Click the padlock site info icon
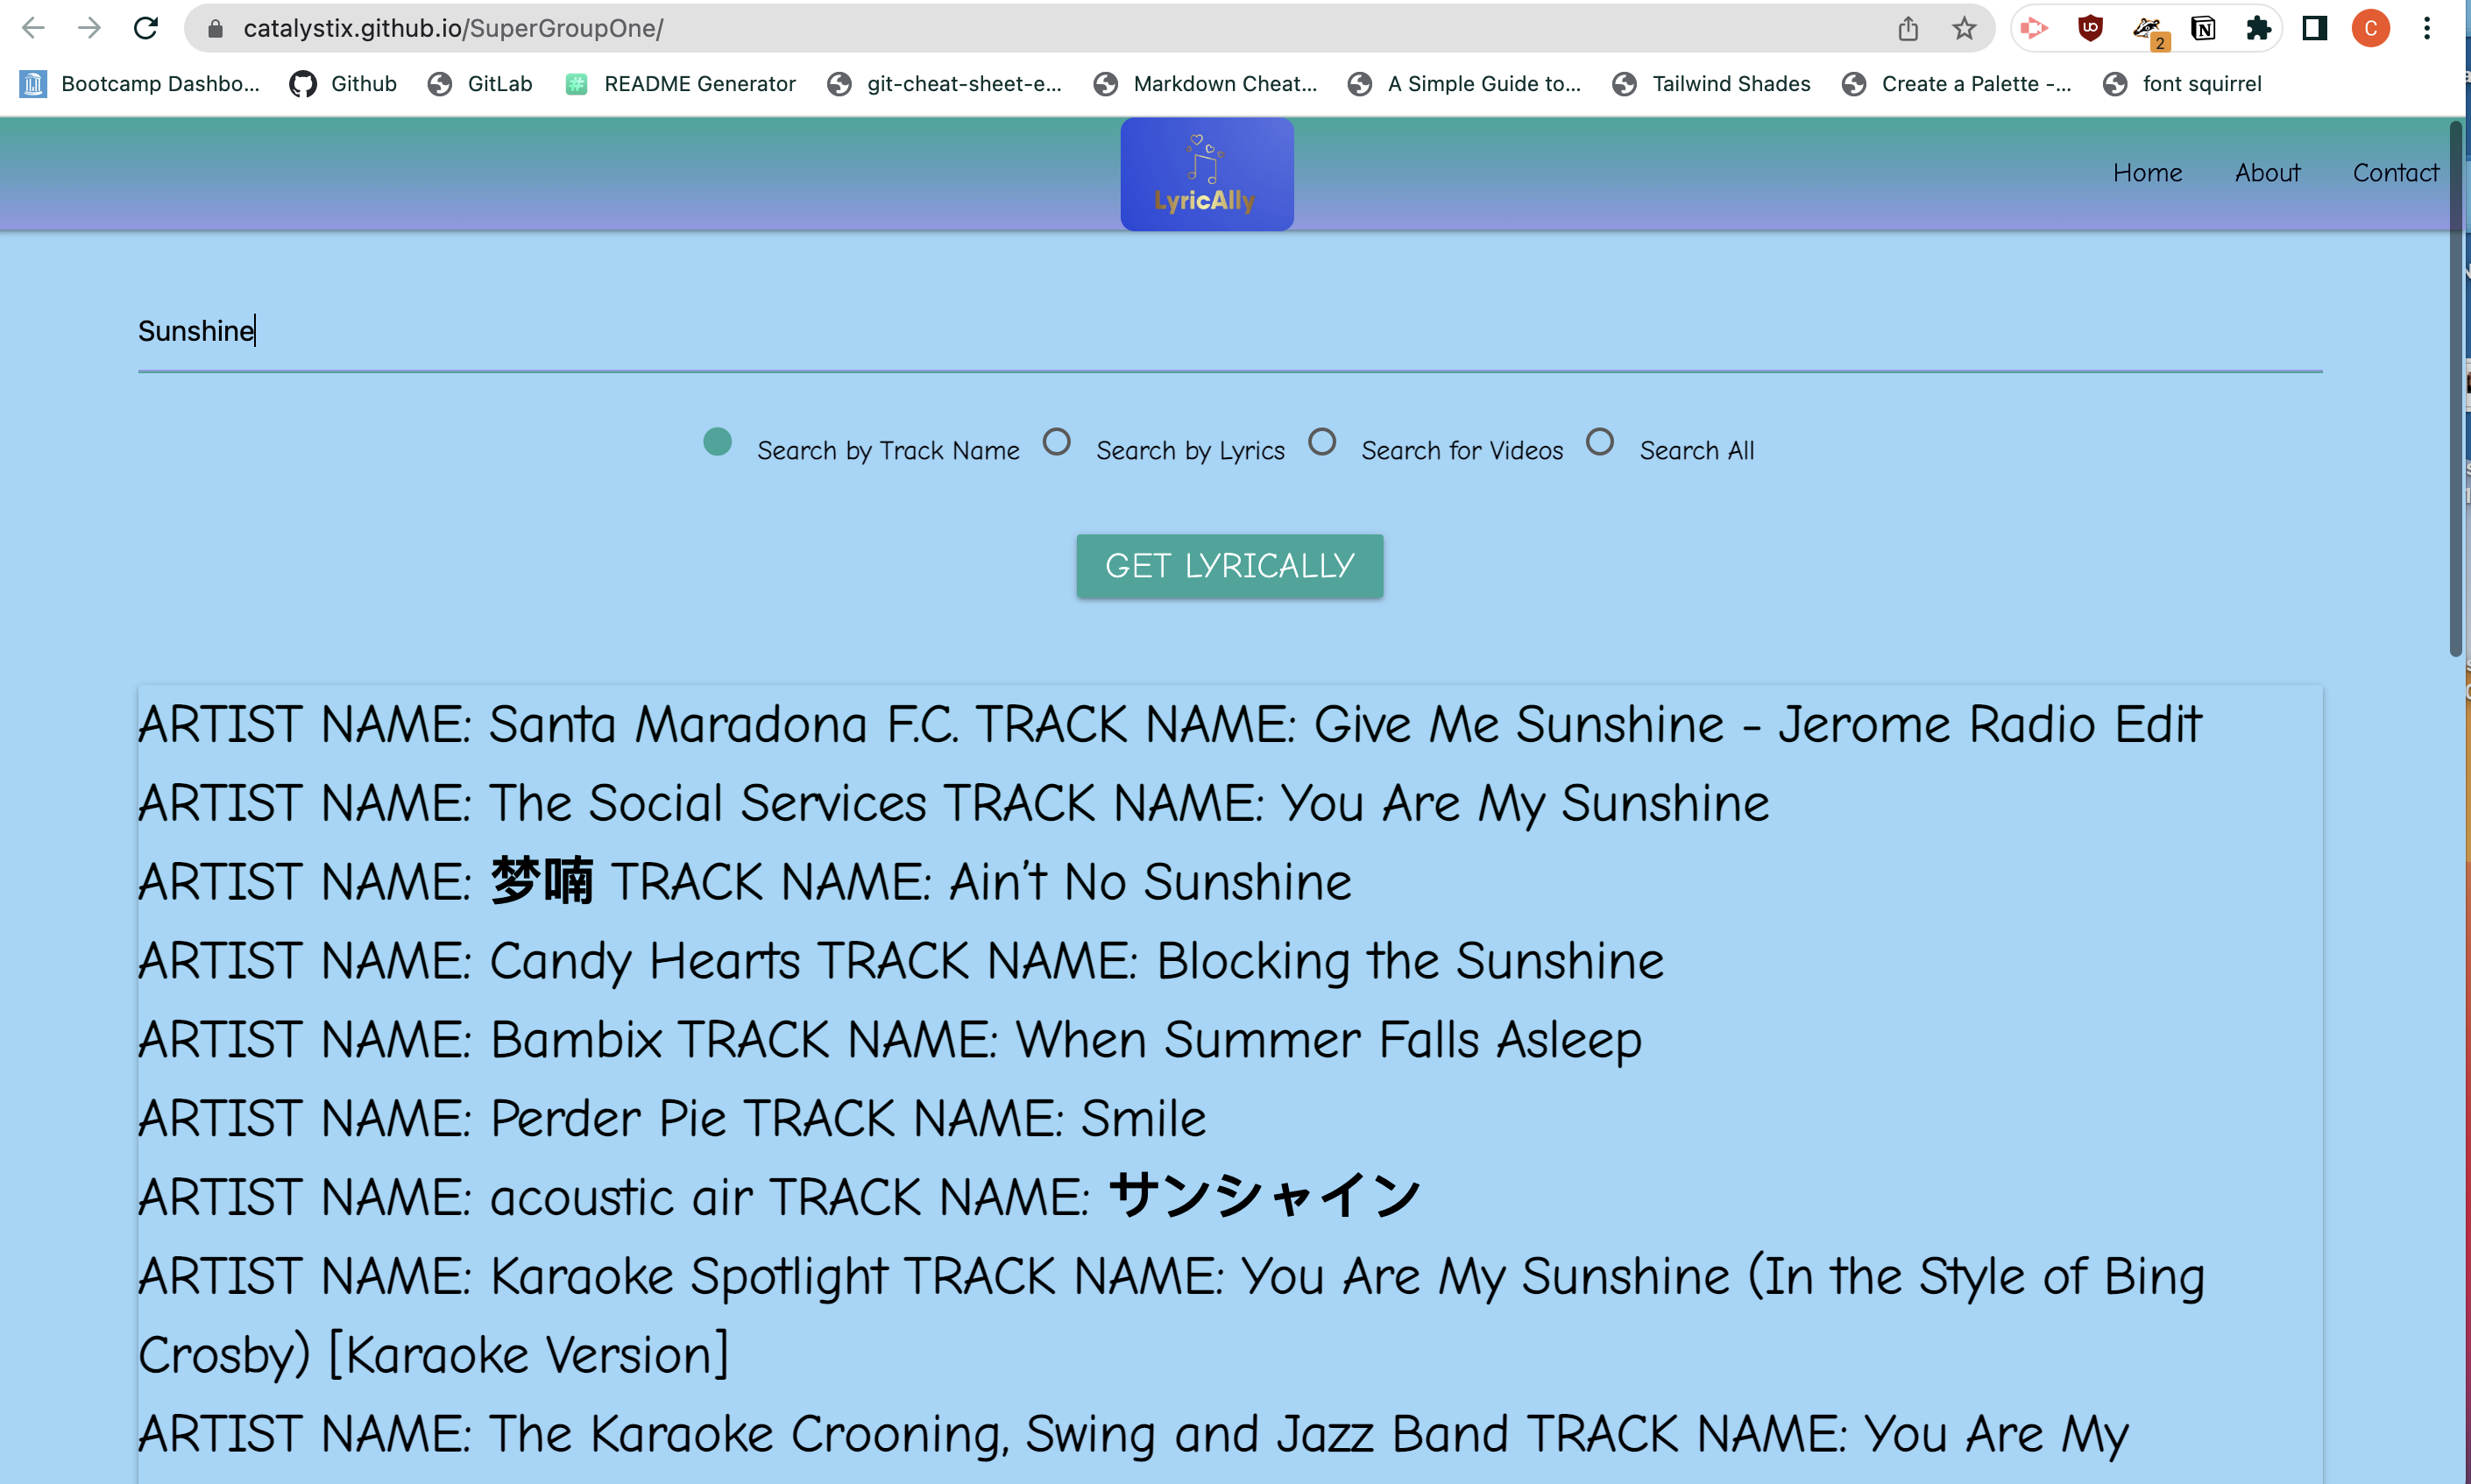 215,28
